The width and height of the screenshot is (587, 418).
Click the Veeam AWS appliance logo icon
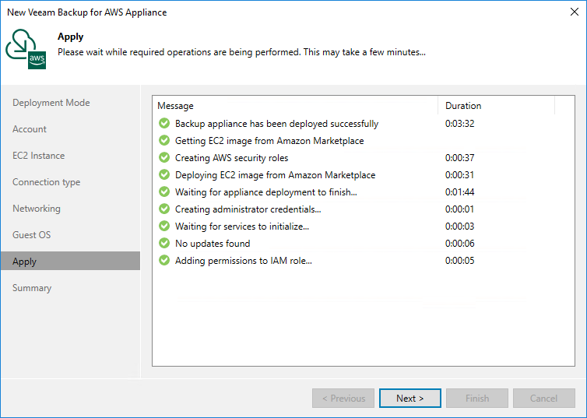26,48
